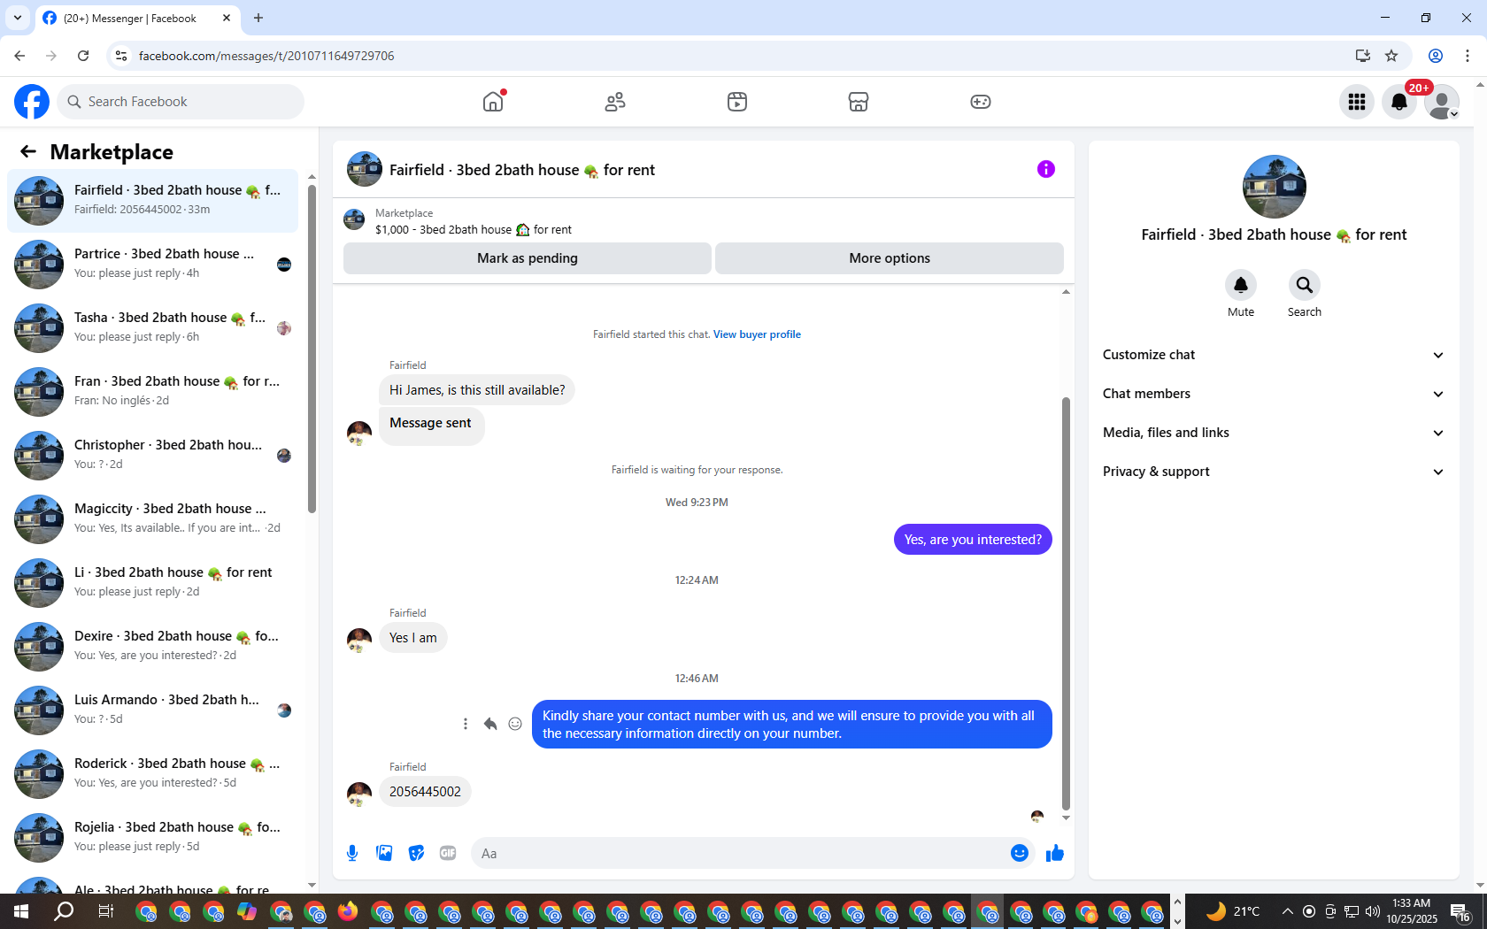Reply to the 'Kindly share' message
The image size is (1487, 929).
point(490,724)
